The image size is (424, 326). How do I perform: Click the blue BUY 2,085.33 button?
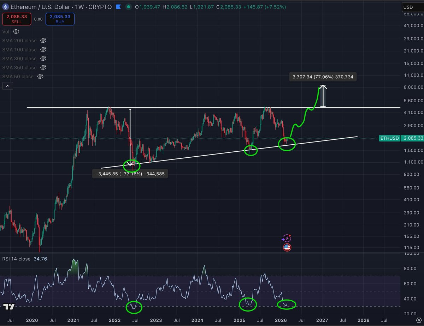pos(60,19)
